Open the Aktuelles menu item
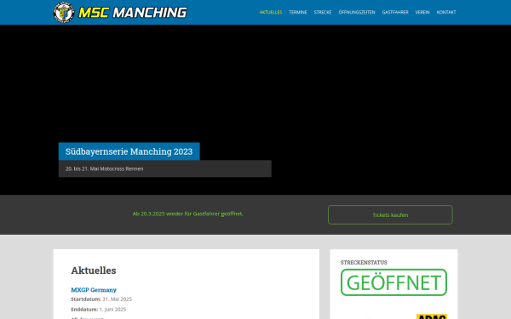 [x=271, y=13]
